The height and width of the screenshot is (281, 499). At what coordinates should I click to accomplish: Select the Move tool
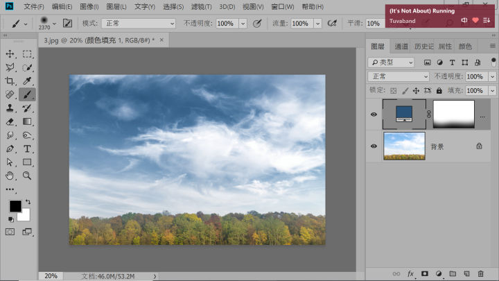tap(10, 53)
